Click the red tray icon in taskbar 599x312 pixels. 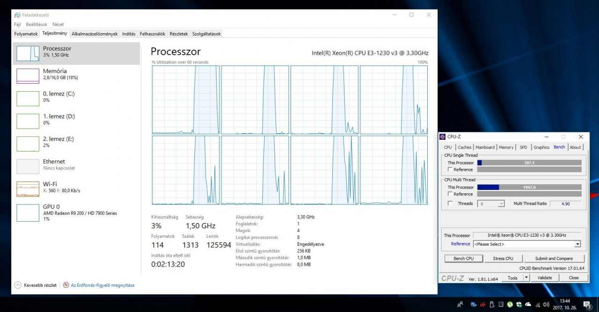[482, 305]
